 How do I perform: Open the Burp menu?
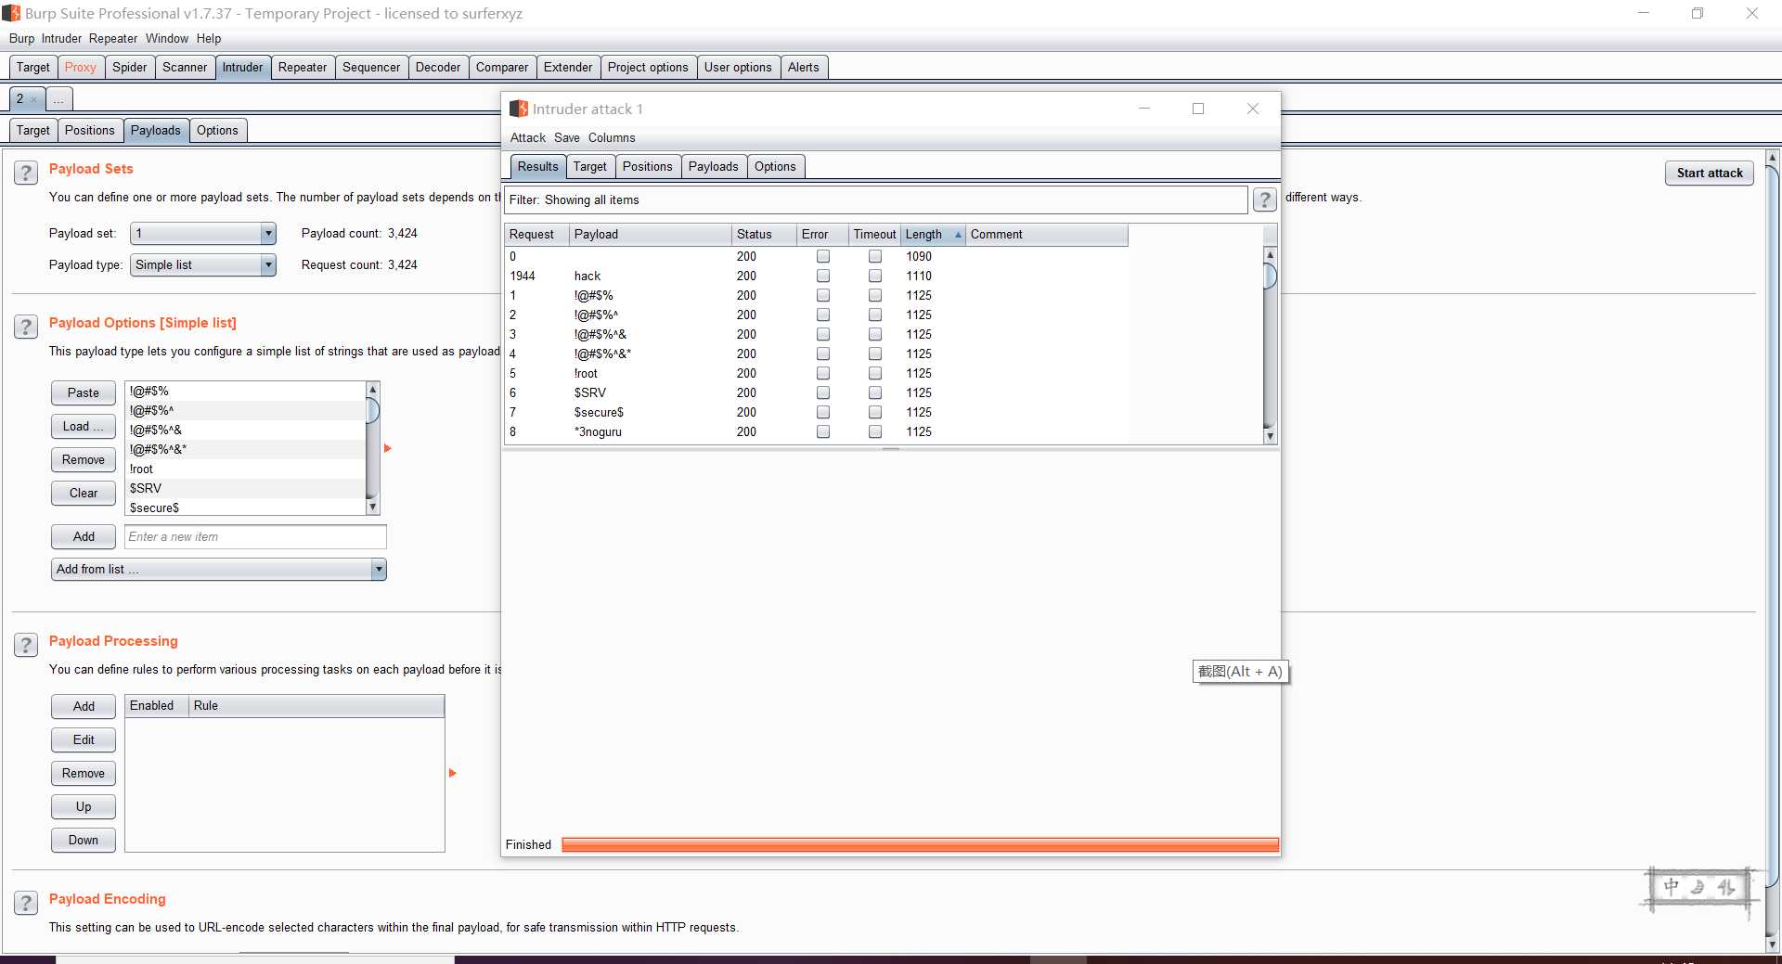[x=21, y=38]
